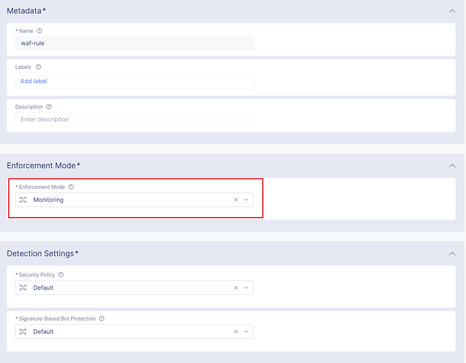Expand the Security Policy dropdown arrow

(x=246, y=288)
